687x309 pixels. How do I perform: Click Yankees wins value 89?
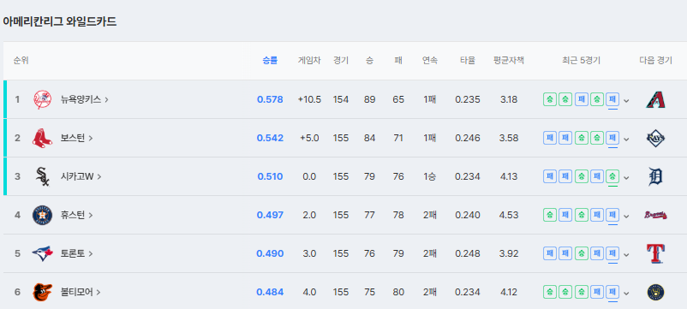pos(369,100)
